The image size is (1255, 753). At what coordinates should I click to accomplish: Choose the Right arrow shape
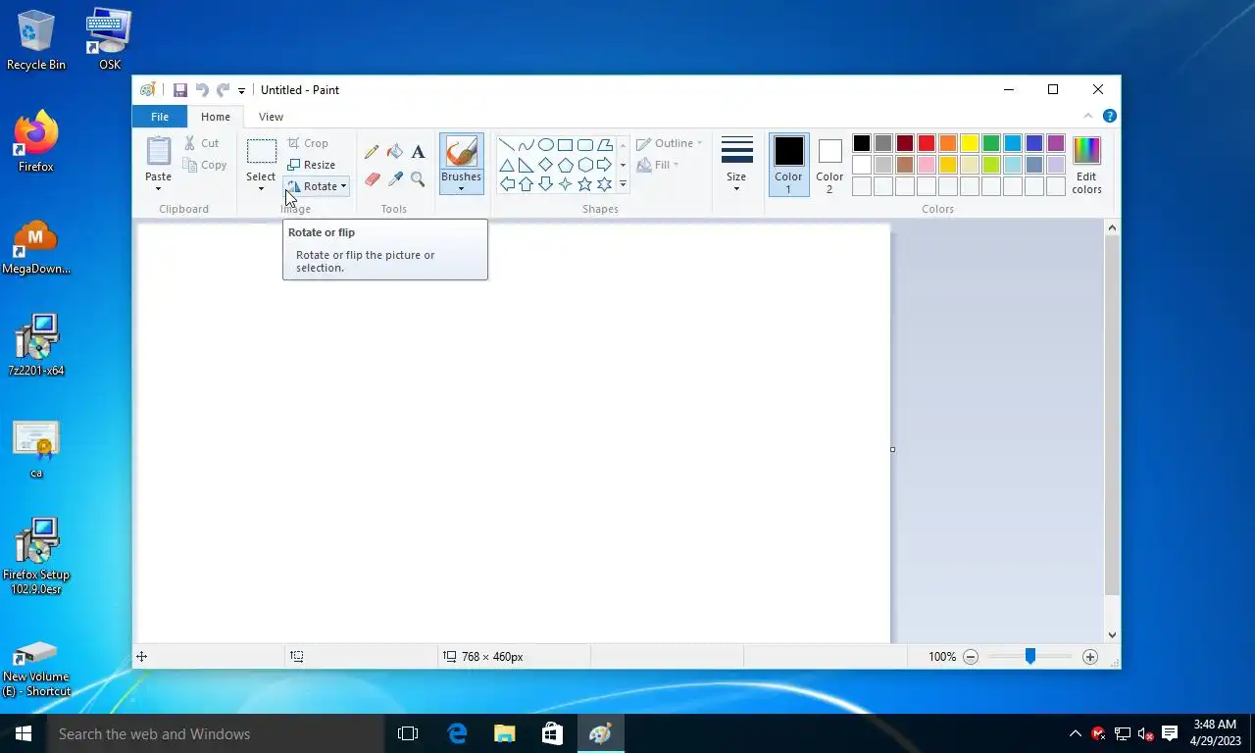(605, 165)
